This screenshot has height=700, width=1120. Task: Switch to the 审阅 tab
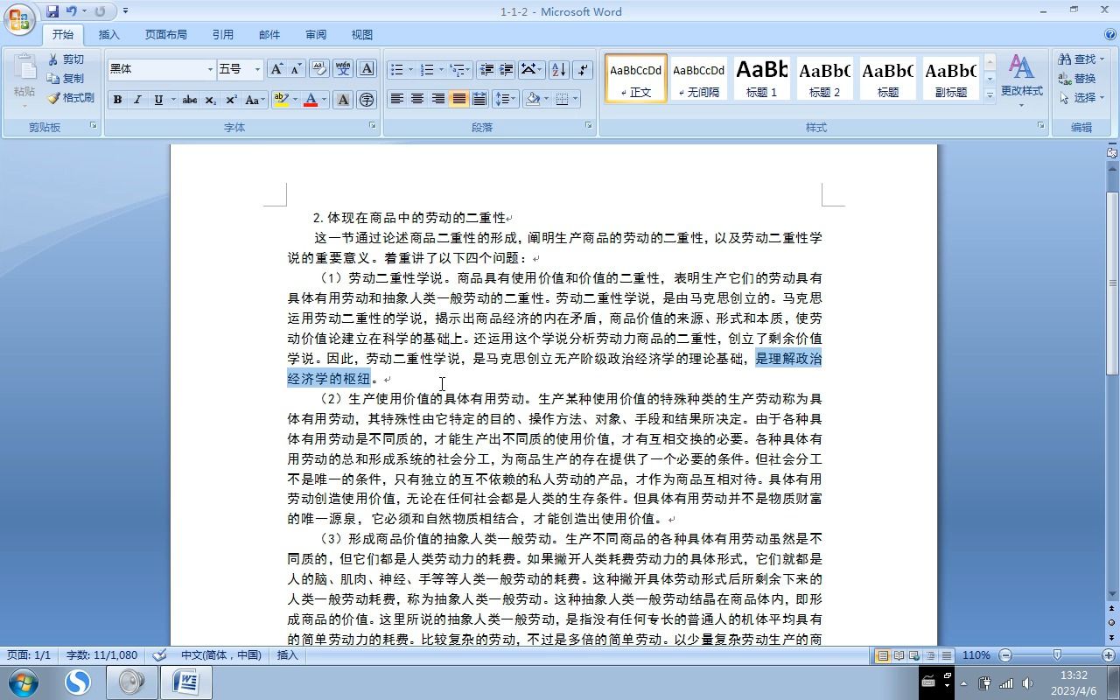coord(316,35)
